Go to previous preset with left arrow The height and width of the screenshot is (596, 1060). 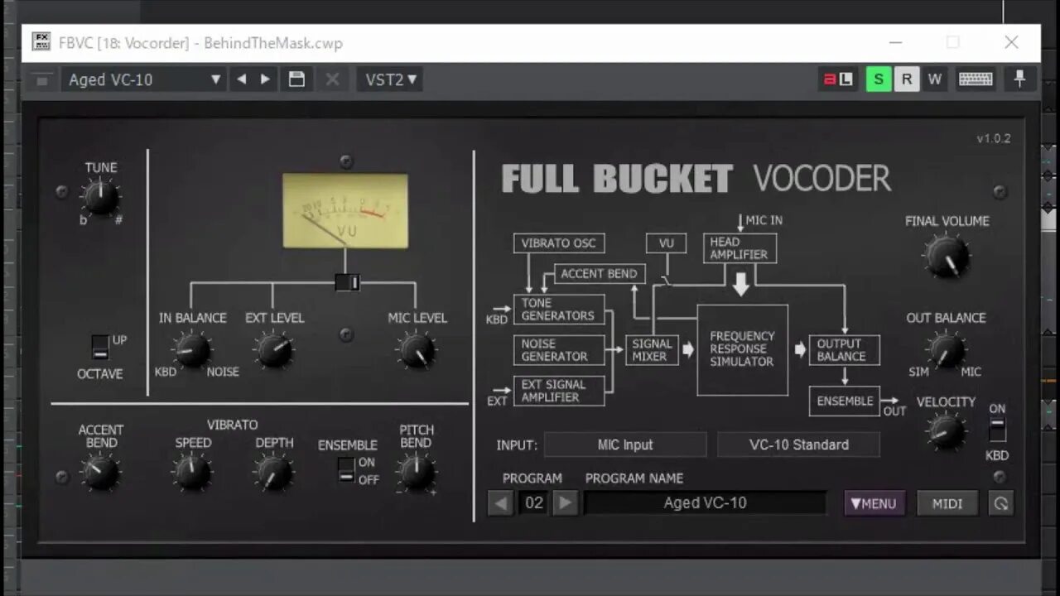242,79
